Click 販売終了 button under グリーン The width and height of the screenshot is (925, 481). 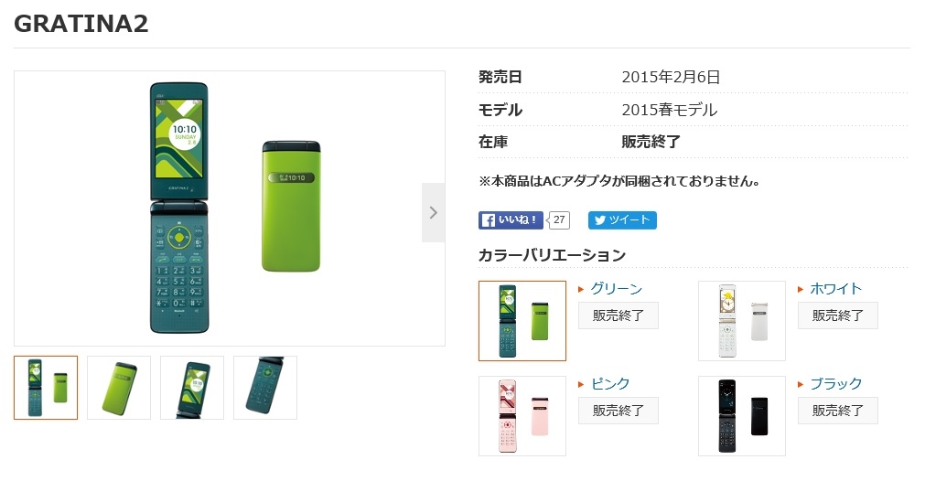coord(618,316)
